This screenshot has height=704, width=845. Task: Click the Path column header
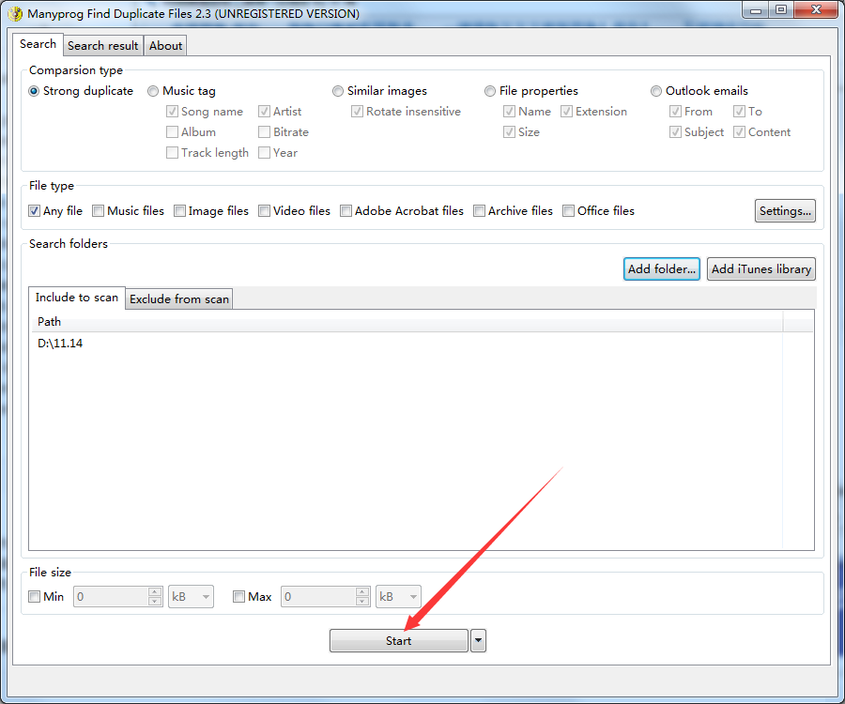[x=407, y=322]
